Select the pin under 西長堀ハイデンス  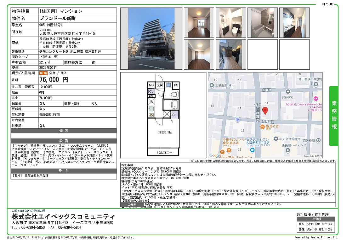pos(287,150)
